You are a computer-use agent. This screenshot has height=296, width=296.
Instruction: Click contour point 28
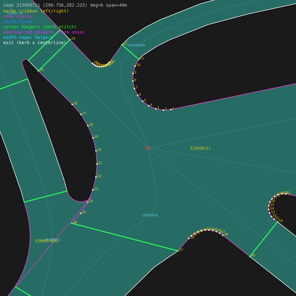[88, 126]
